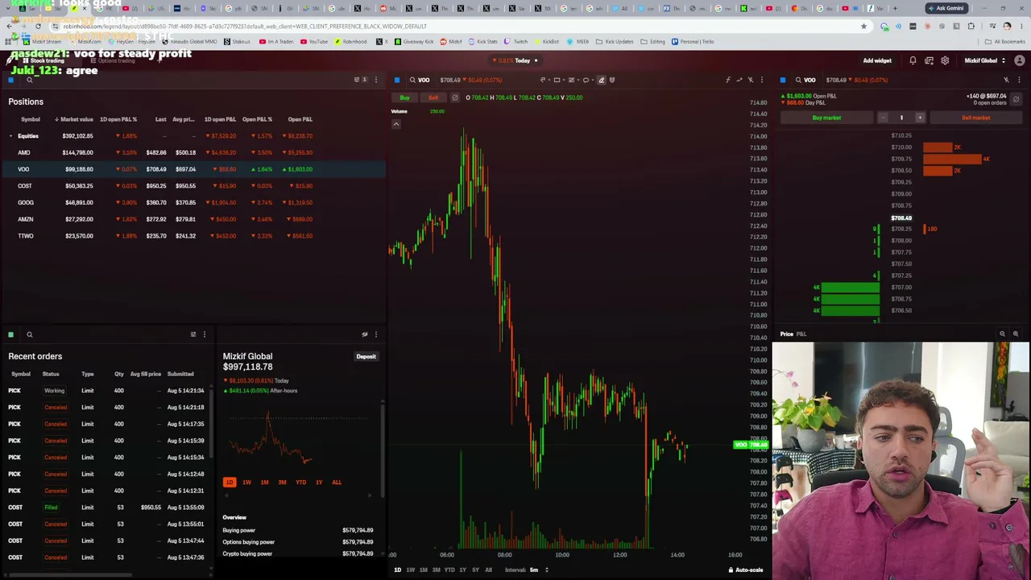Open the layout library icon beside the bell
Viewport: 1031px width, 580px height.
(929, 60)
